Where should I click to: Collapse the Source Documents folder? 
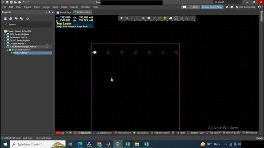click(x=7, y=50)
